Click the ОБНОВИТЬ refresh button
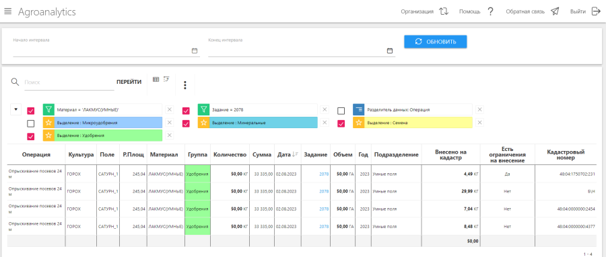The image size is (606, 257). click(x=436, y=42)
